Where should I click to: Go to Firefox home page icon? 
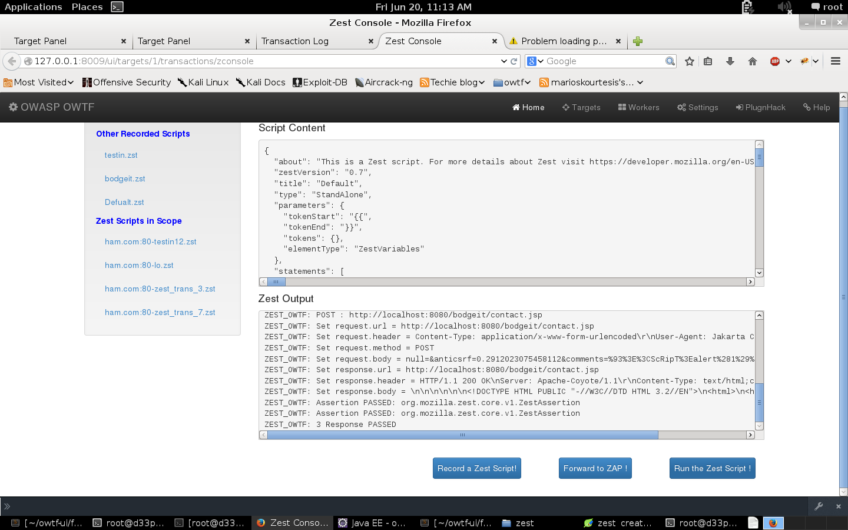[x=753, y=61]
